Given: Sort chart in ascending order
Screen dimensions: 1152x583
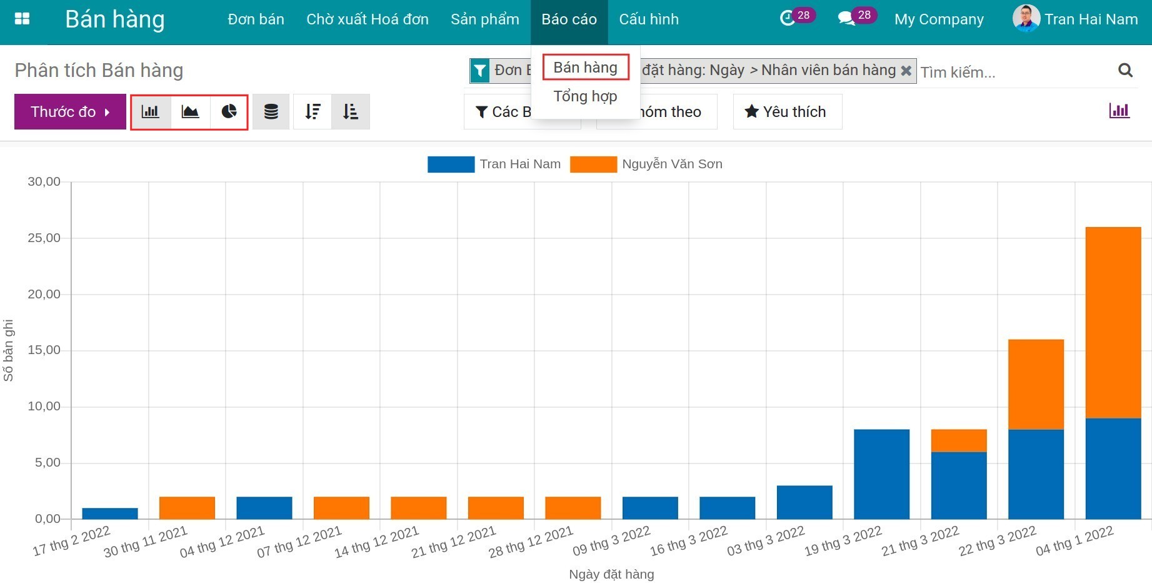Looking at the screenshot, I should pos(351,112).
